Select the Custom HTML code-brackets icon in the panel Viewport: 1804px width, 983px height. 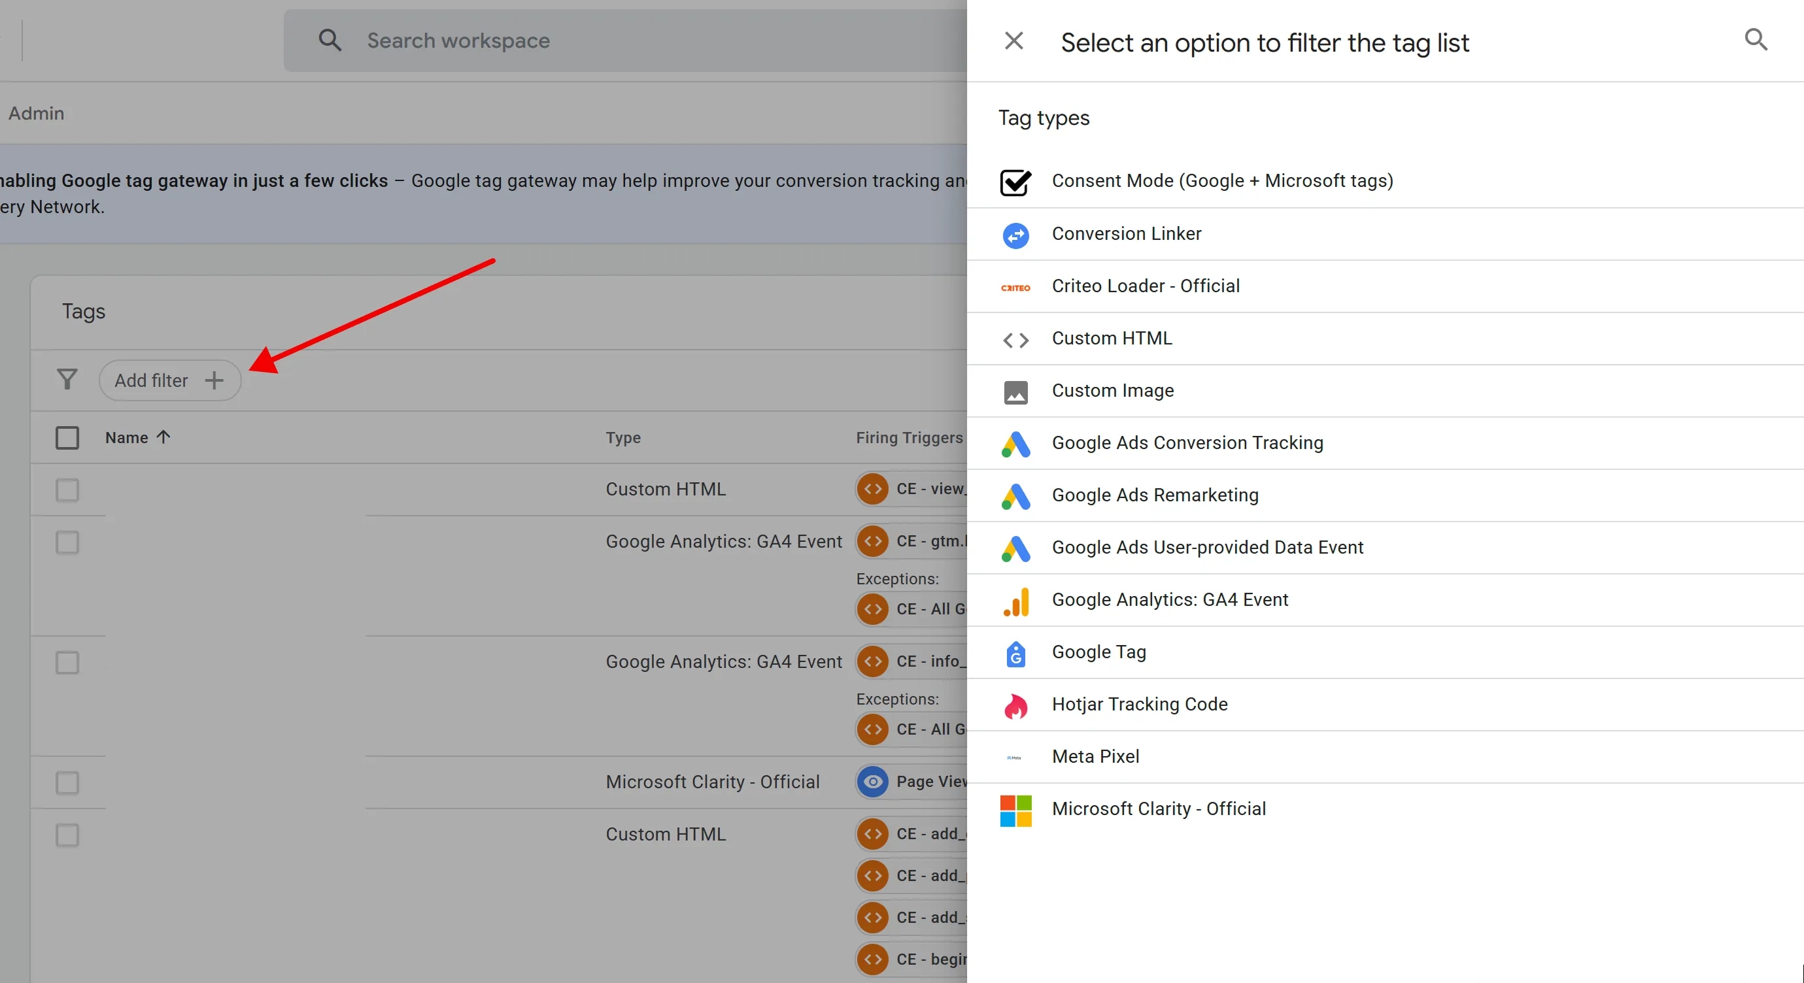point(1015,341)
